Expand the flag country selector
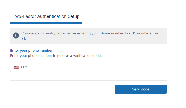The height and width of the screenshot is (108, 186). 20,67
